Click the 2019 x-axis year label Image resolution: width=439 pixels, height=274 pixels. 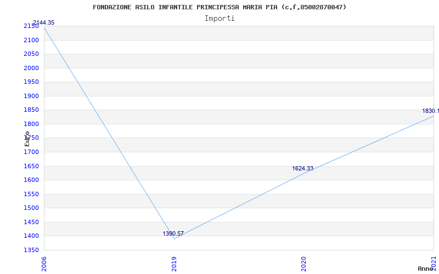tap(174, 264)
